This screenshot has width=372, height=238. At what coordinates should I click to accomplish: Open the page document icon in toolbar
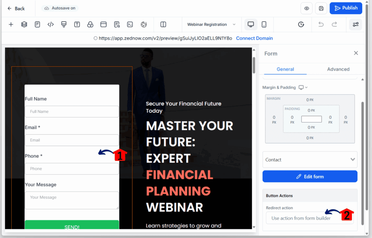point(37,24)
